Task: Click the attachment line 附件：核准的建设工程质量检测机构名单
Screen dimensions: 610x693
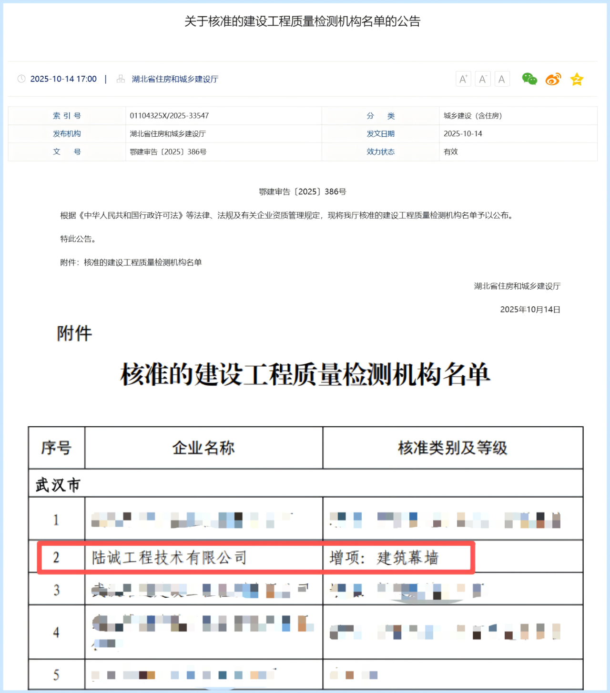Action: tap(131, 262)
